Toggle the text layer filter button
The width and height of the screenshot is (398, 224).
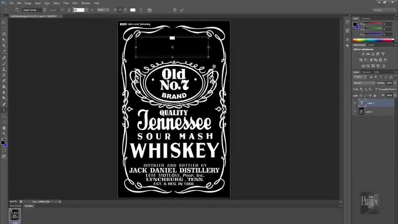pyautogui.click(x=381, y=77)
